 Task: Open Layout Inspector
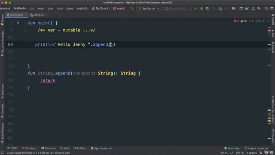[x=256, y=148]
